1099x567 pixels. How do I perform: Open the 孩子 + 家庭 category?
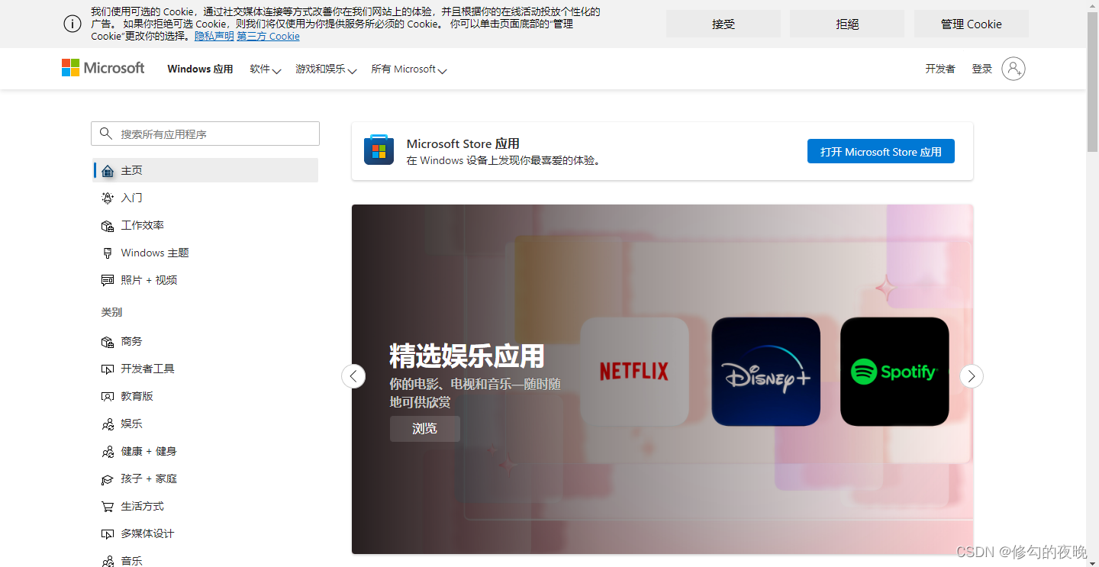coord(206,478)
